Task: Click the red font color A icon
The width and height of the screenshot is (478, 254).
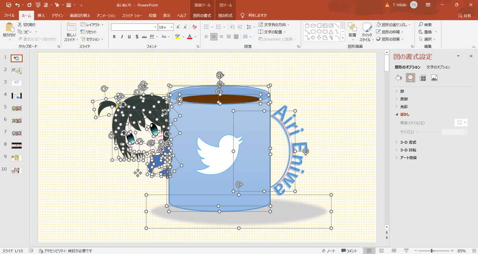Action: tap(190, 36)
